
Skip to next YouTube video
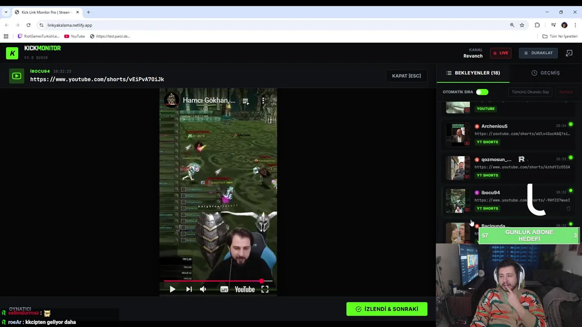pos(189,289)
